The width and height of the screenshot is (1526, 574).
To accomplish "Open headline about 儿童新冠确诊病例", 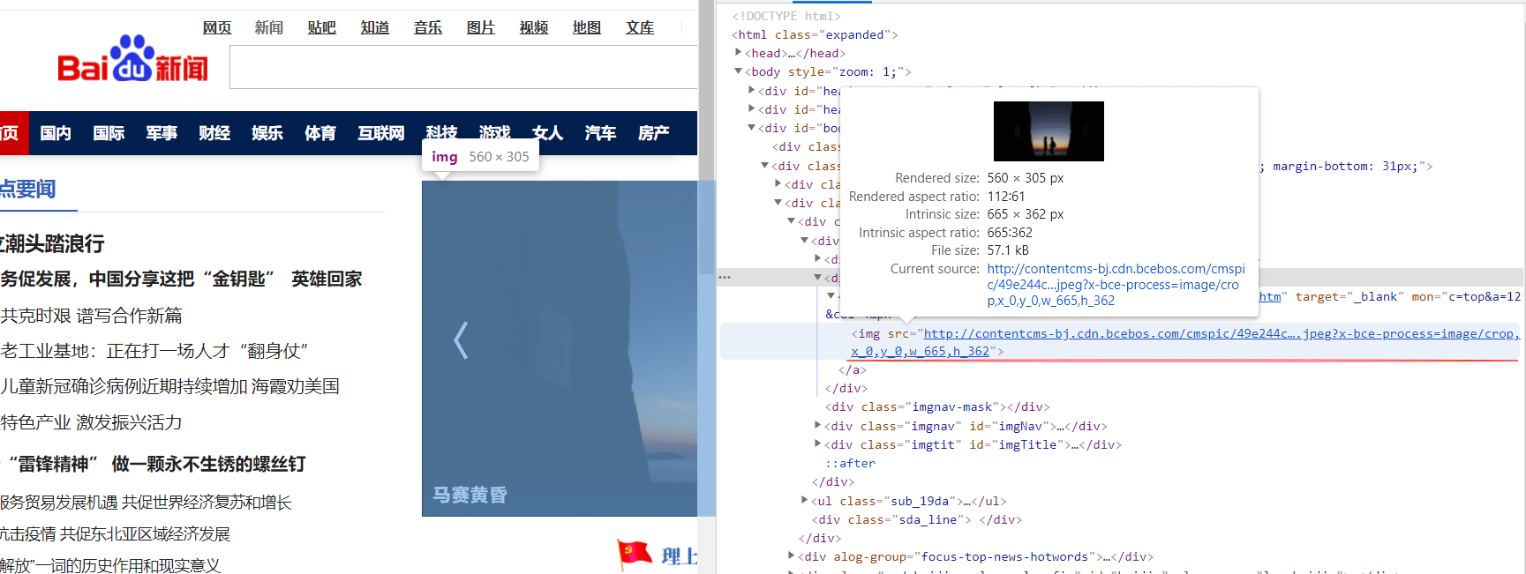I will click(x=169, y=386).
